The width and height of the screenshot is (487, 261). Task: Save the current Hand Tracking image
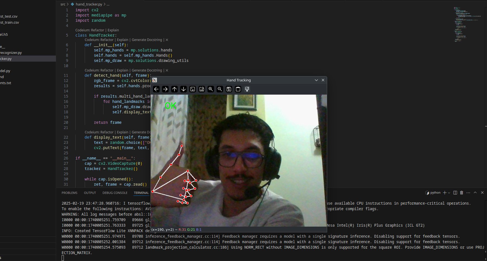229,89
